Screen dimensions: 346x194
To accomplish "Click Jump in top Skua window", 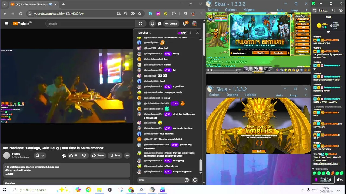I will pyautogui.click(x=294, y=10).
